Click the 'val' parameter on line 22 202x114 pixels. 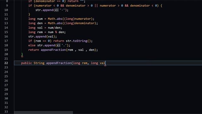pos(102,63)
